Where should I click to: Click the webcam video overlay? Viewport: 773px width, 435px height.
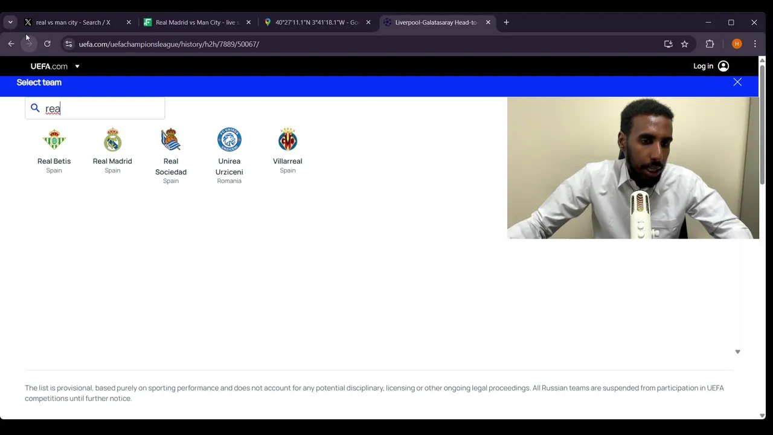point(633,168)
